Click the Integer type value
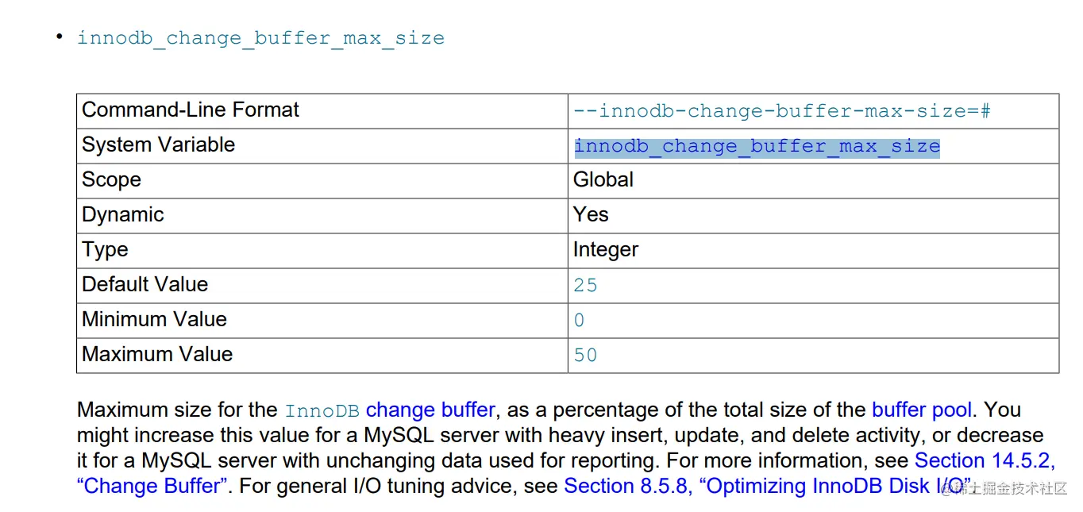Screen dimensions: 1083x512 606,250
